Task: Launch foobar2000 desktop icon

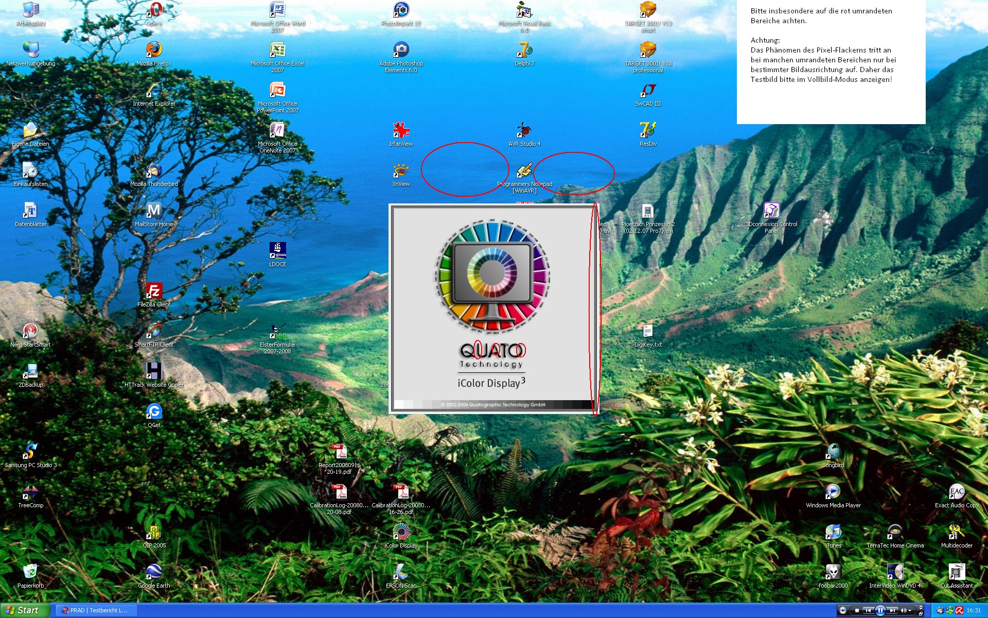Action: coord(833,572)
